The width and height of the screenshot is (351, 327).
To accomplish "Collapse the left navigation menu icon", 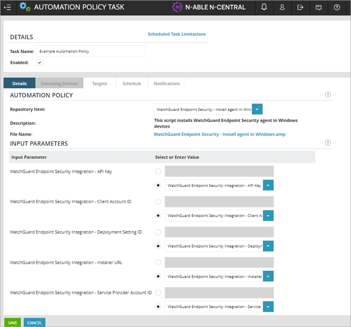I will click(7, 7).
